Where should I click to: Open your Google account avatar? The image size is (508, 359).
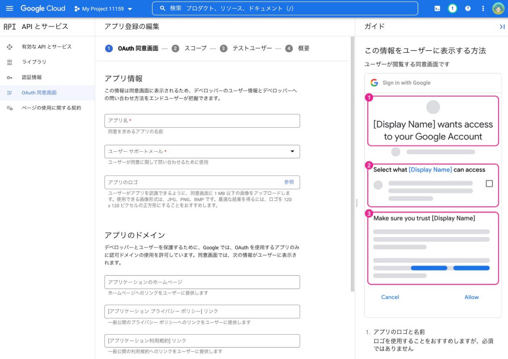pyautogui.click(x=498, y=8)
